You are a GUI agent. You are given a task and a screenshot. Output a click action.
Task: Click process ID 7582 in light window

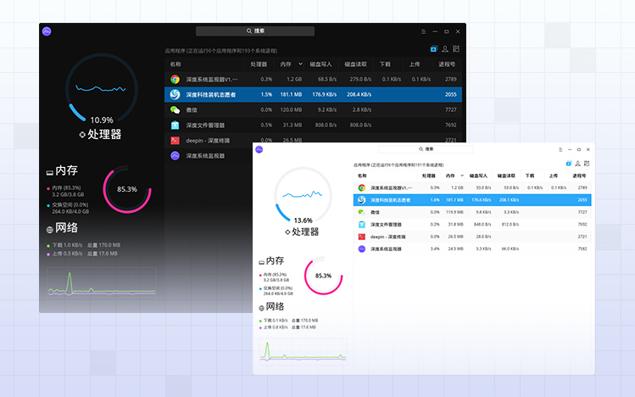[x=582, y=249]
